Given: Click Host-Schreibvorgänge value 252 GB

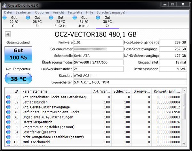Looking at the screenshot, I should coord(173,49).
